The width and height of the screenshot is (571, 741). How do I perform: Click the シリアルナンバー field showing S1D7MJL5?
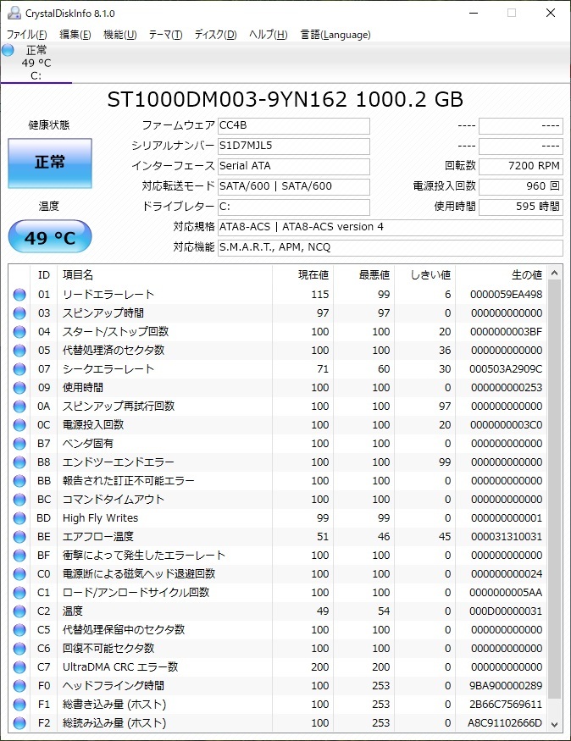(x=293, y=146)
